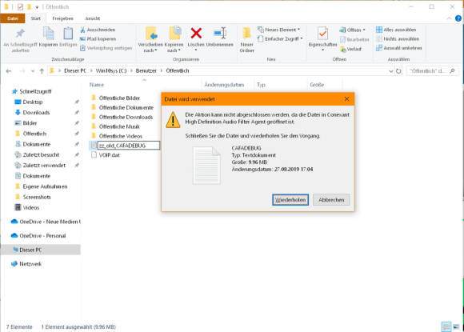Refresh the folder view icon

(x=398, y=71)
